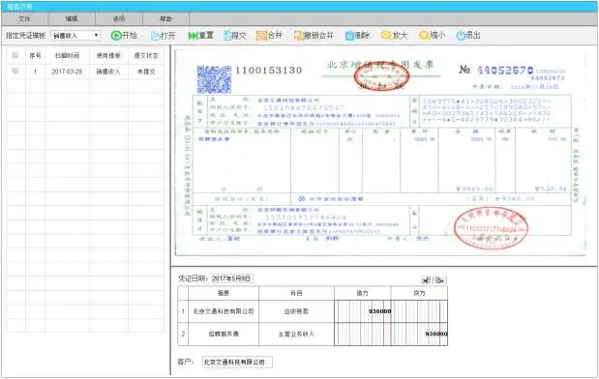Click the 退出 (Exit) power icon

pyautogui.click(x=461, y=36)
